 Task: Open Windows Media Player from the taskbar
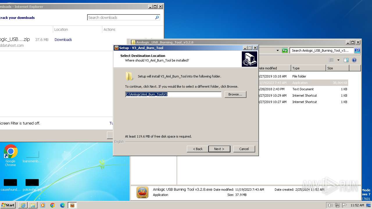point(43,205)
